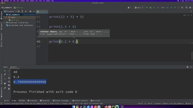This screenshot has width=193, height=108.
Task: Start debugging with the bug icon
Action: click(150, 7)
